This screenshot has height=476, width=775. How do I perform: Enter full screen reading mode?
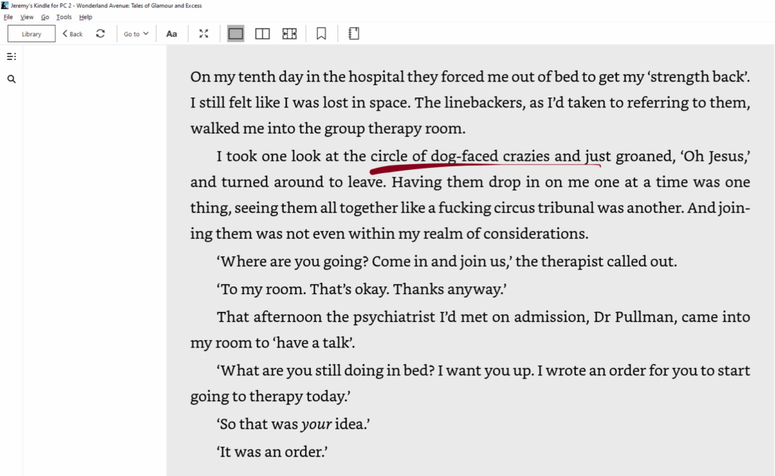tap(204, 34)
